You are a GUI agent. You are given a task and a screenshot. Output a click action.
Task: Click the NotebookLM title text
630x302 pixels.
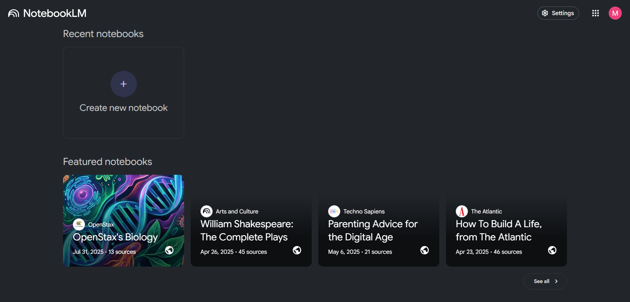(x=55, y=13)
